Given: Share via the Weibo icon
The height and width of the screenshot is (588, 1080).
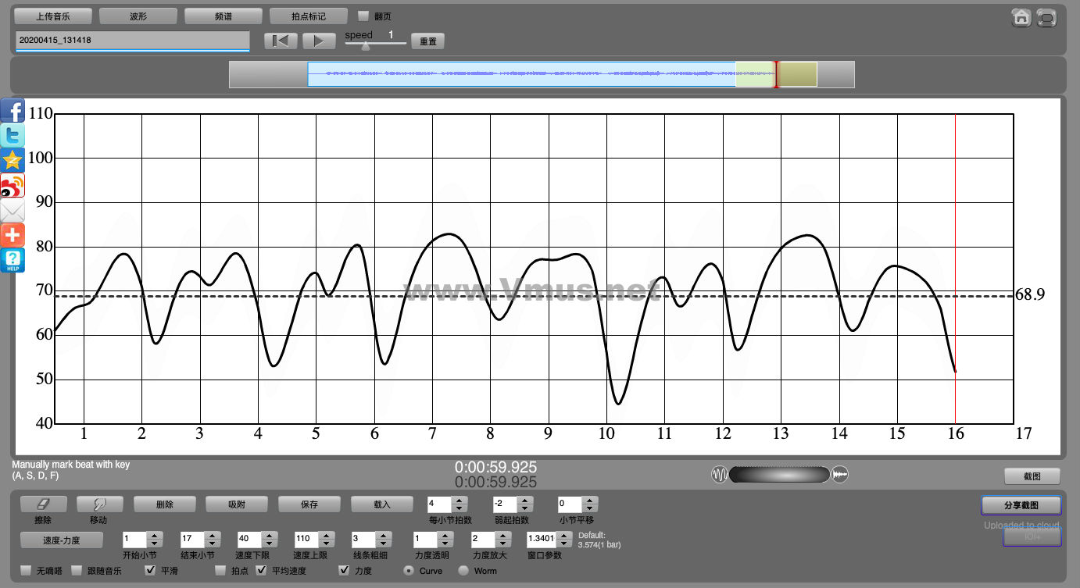Looking at the screenshot, I should pos(13,186).
